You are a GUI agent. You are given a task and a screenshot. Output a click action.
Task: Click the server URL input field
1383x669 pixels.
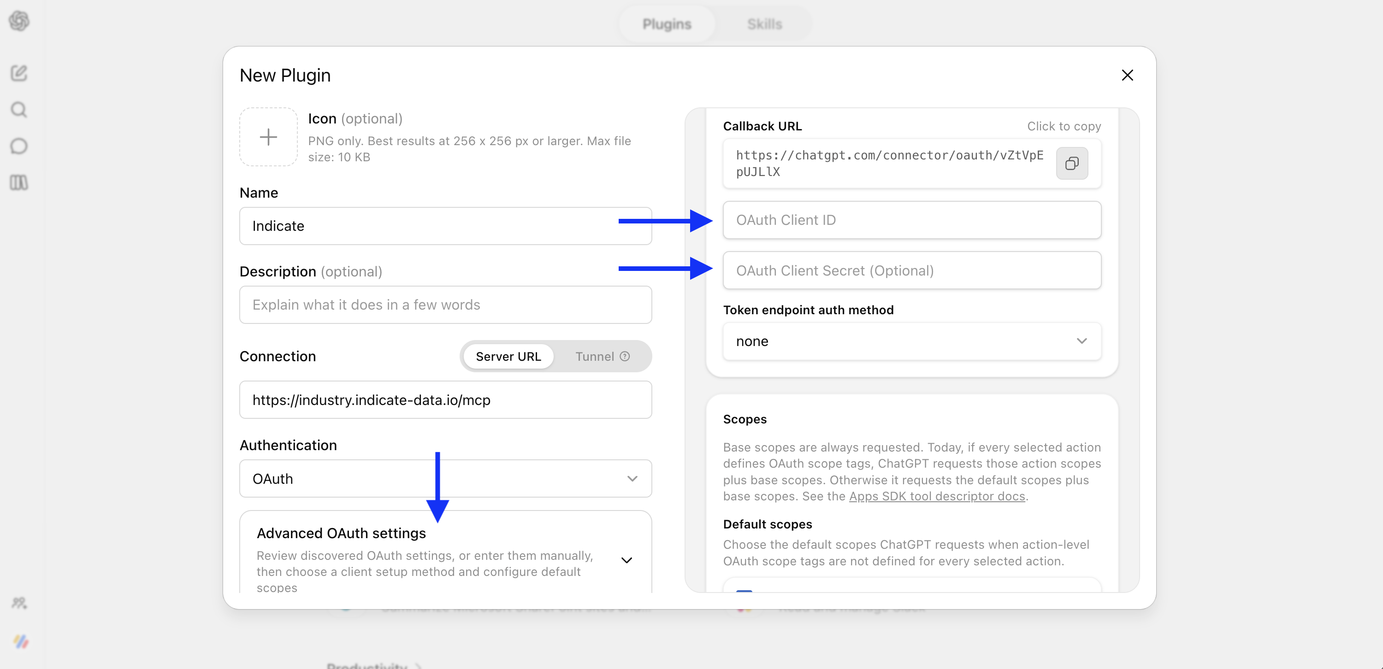click(x=446, y=399)
